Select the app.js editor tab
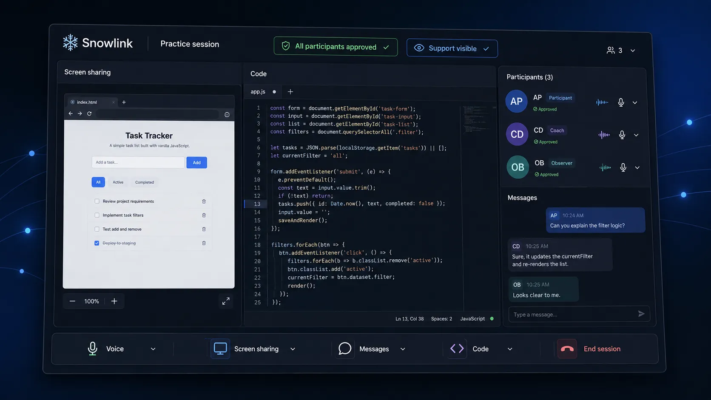711x400 pixels. [x=263, y=91]
